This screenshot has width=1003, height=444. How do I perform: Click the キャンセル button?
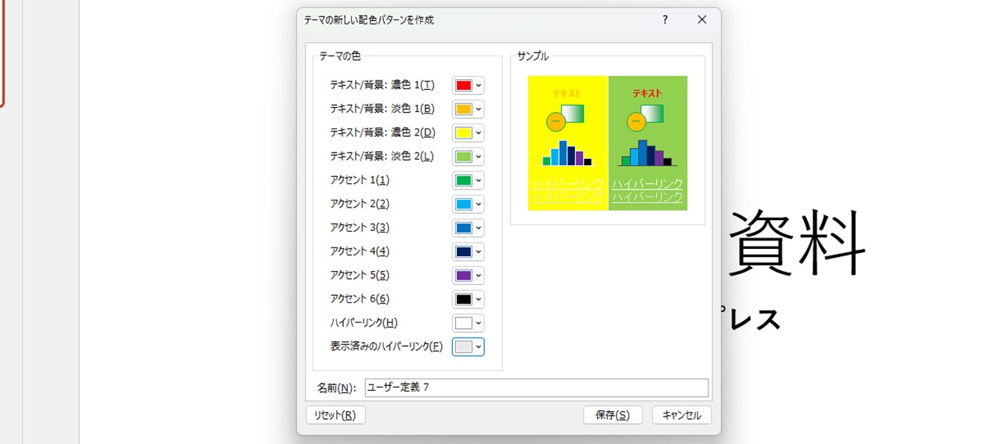coord(681,415)
